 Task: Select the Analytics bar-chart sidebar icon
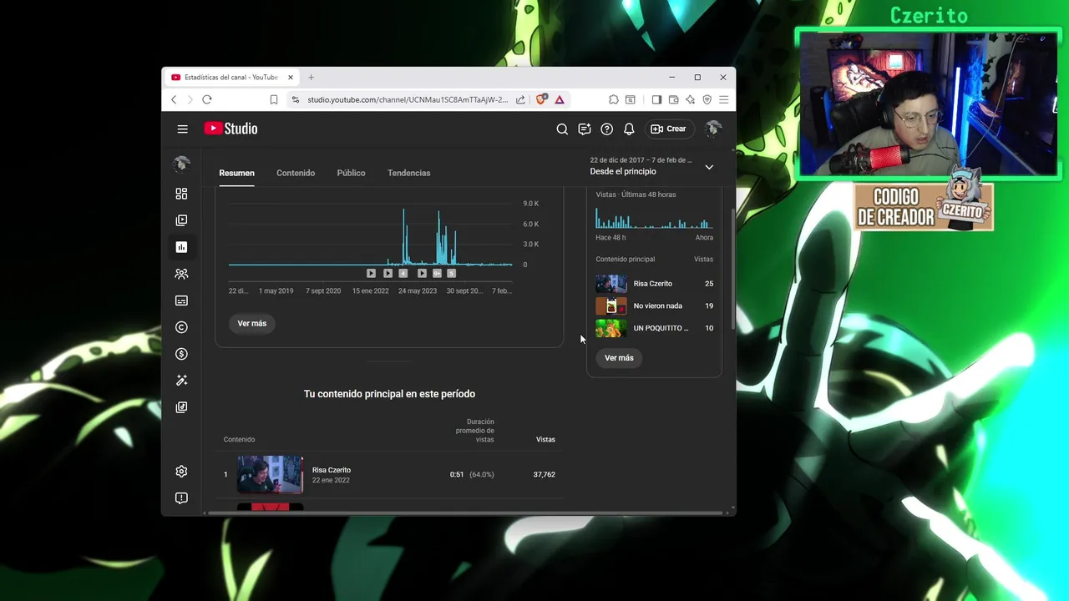(181, 247)
